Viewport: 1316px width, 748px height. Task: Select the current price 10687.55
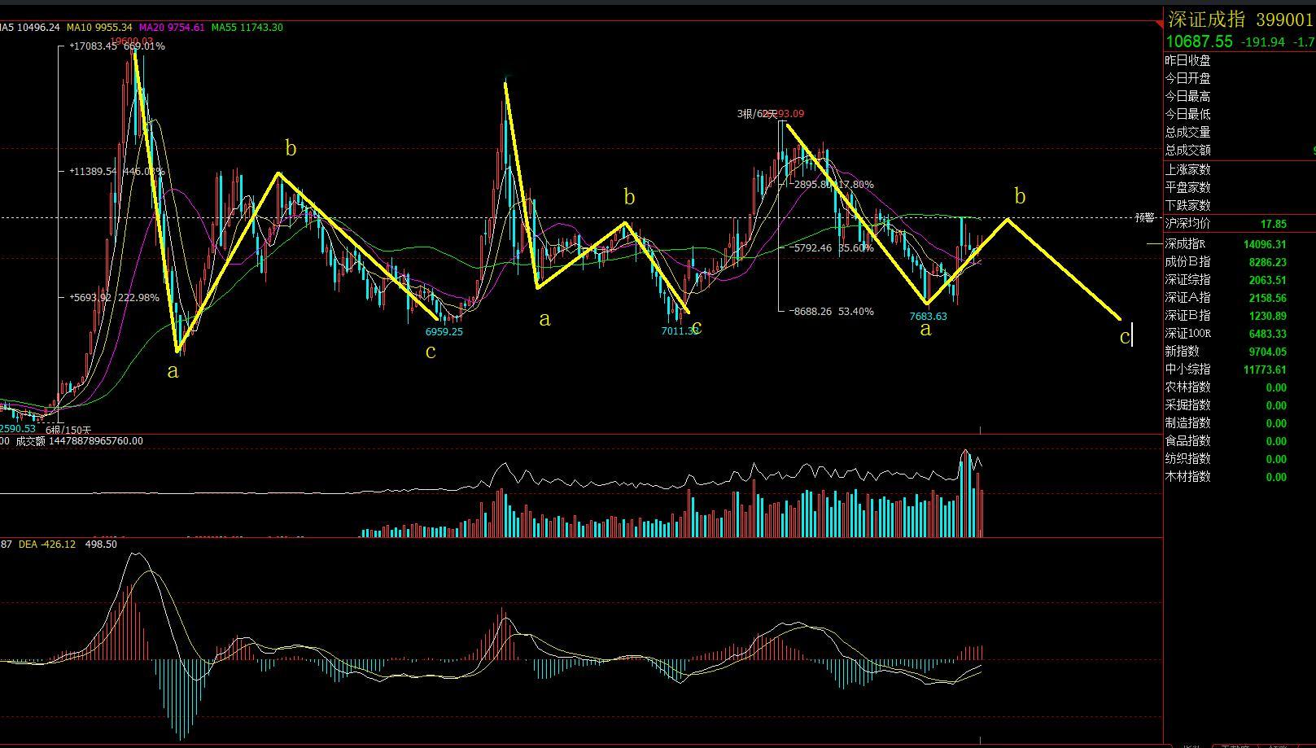1200,42
